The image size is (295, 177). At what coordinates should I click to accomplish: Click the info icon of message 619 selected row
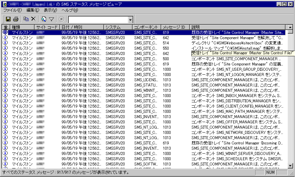click(5, 32)
